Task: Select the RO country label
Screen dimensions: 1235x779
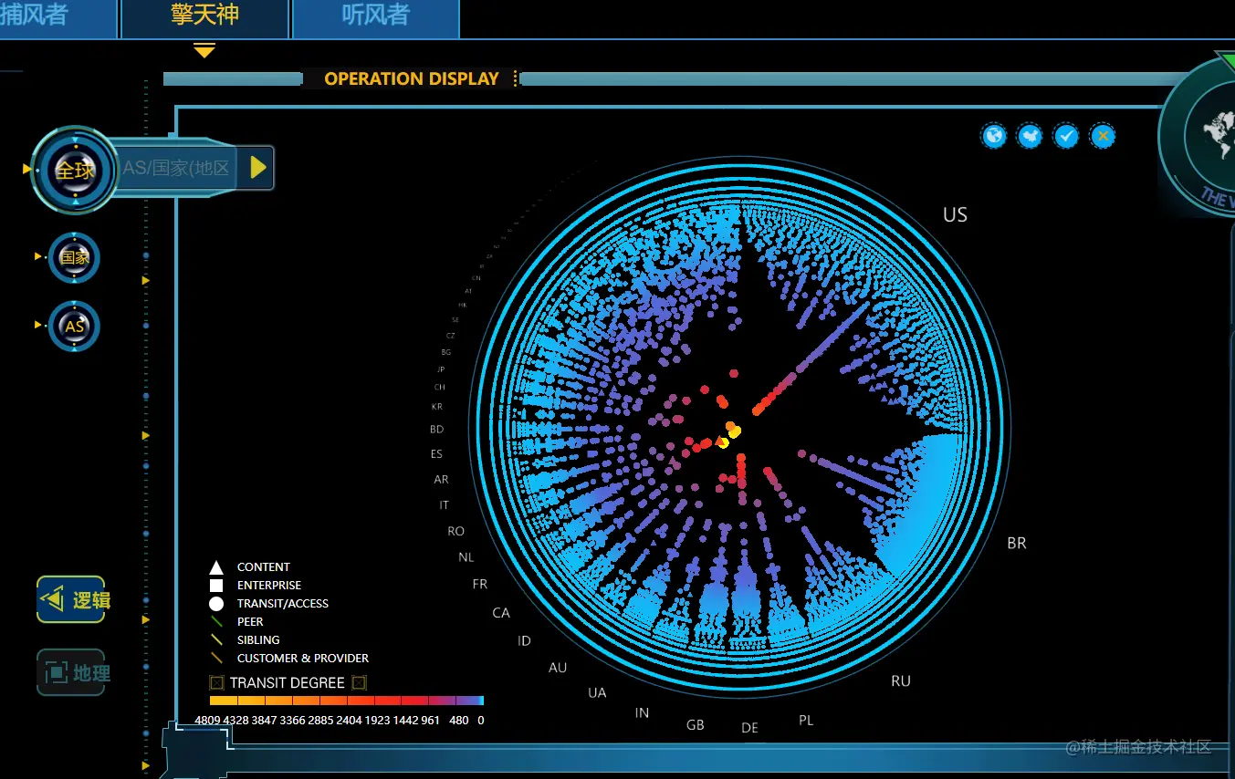Action: coord(455,532)
